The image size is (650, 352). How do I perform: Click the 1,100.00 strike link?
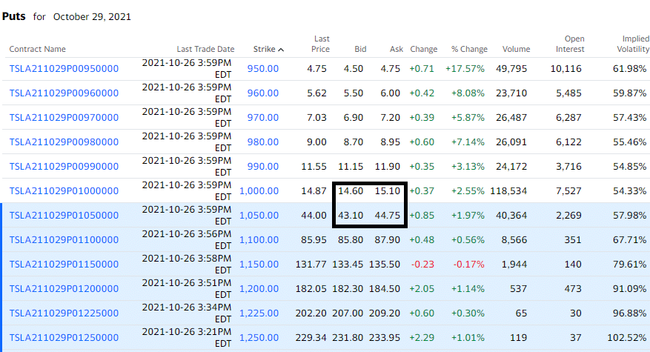coord(259,239)
